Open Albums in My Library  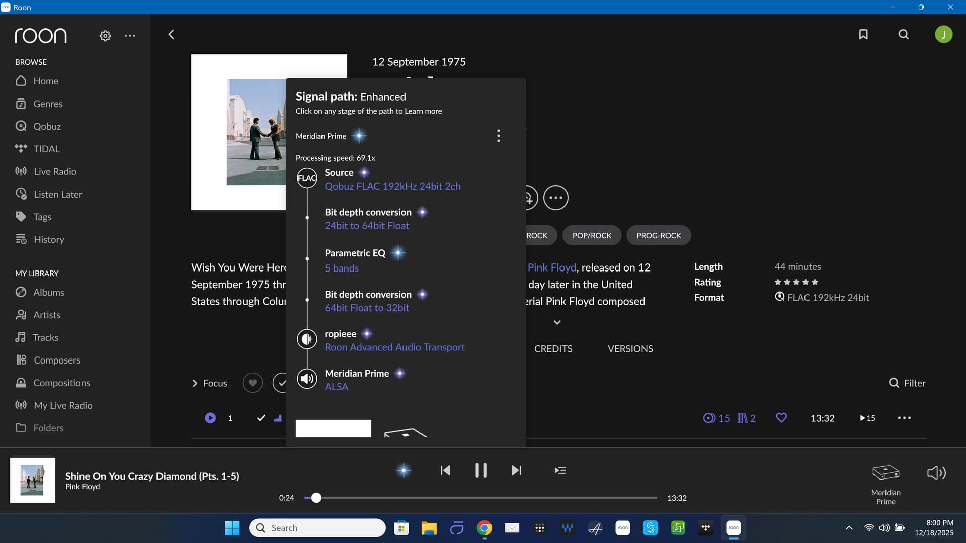pyautogui.click(x=48, y=292)
